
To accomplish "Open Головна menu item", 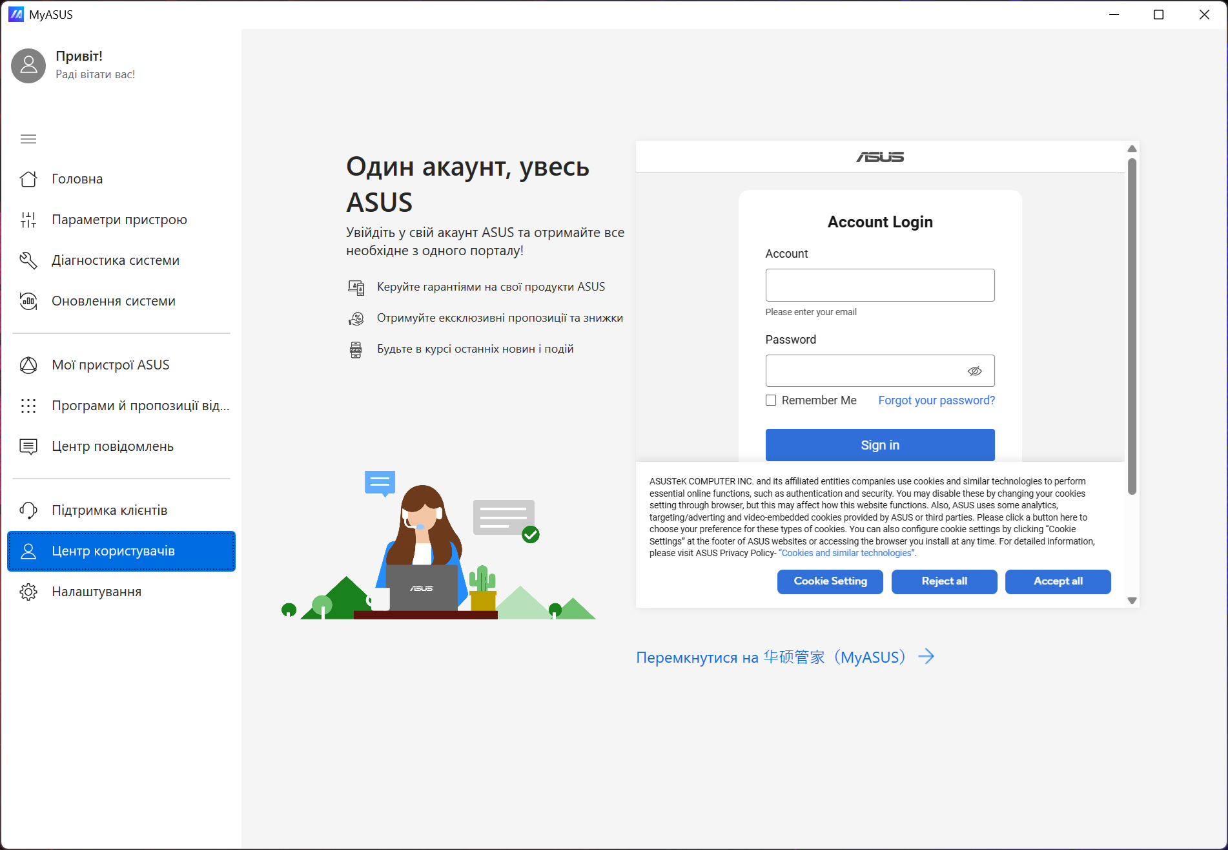I will coord(121,179).
